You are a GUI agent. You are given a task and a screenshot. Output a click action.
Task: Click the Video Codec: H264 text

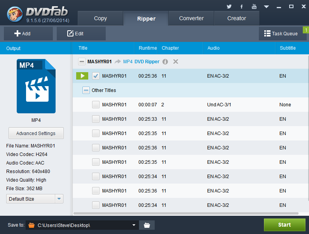tap(27, 154)
